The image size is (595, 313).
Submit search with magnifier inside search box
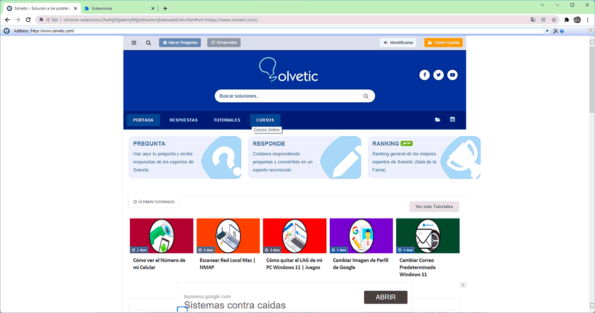[366, 96]
